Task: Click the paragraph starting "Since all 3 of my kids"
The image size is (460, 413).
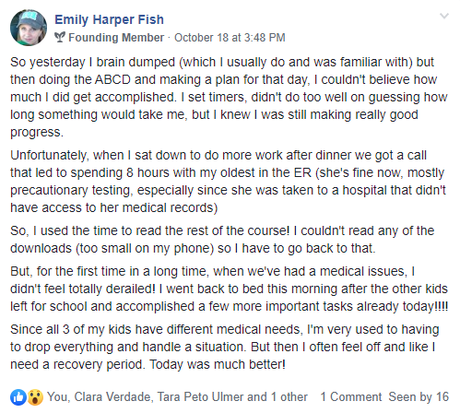Action: (x=225, y=347)
